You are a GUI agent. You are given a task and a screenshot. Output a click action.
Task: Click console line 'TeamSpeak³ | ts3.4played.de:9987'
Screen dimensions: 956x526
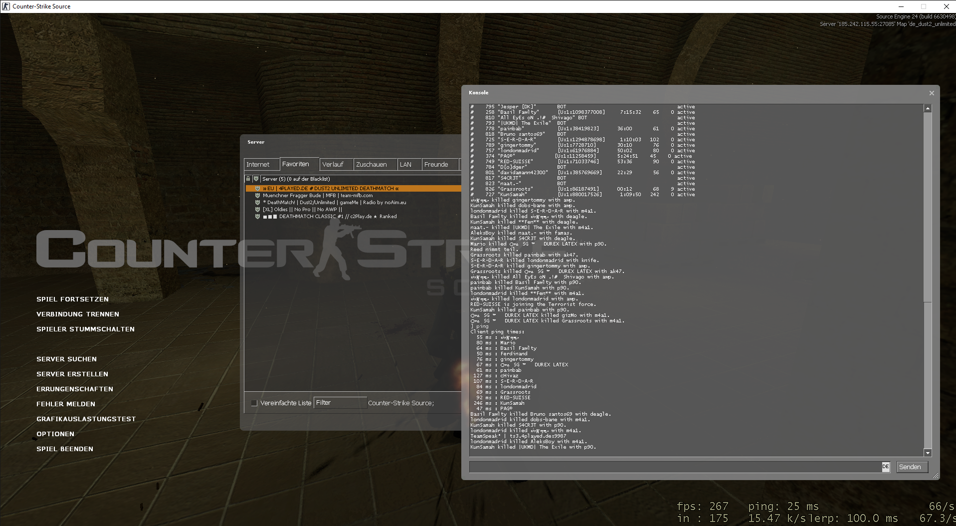[x=518, y=436]
